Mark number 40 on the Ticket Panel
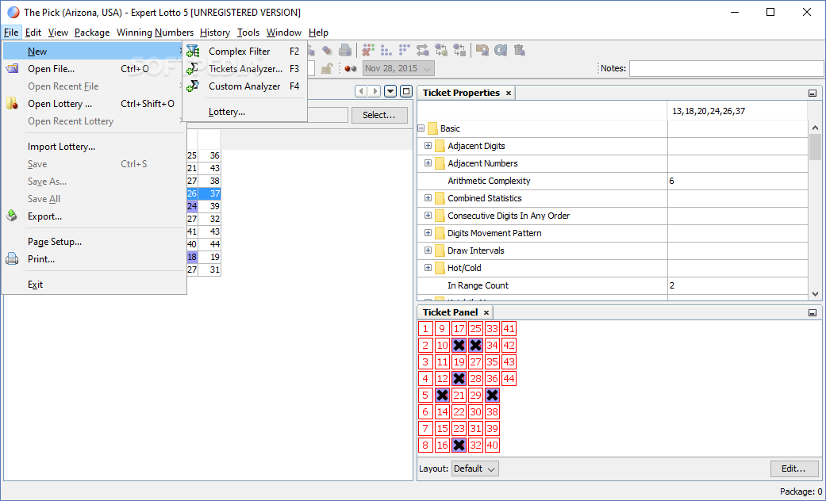The width and height of the screenshot is (826, 501). [492, 446]
